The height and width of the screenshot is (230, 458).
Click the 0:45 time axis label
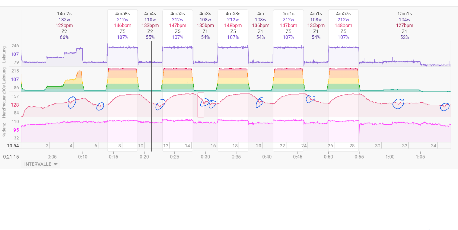(x=298, y=157)
